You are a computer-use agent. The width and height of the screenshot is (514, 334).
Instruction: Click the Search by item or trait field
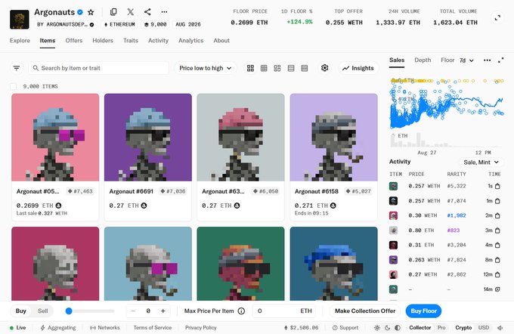pos(99,68)
